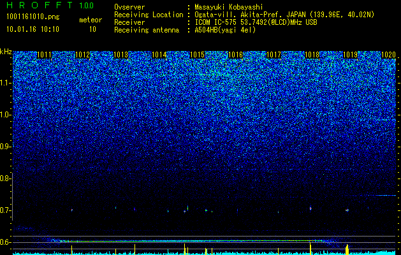
Task: Click the 0.9 kHz axis label
Action: click(x=6, y=147)
